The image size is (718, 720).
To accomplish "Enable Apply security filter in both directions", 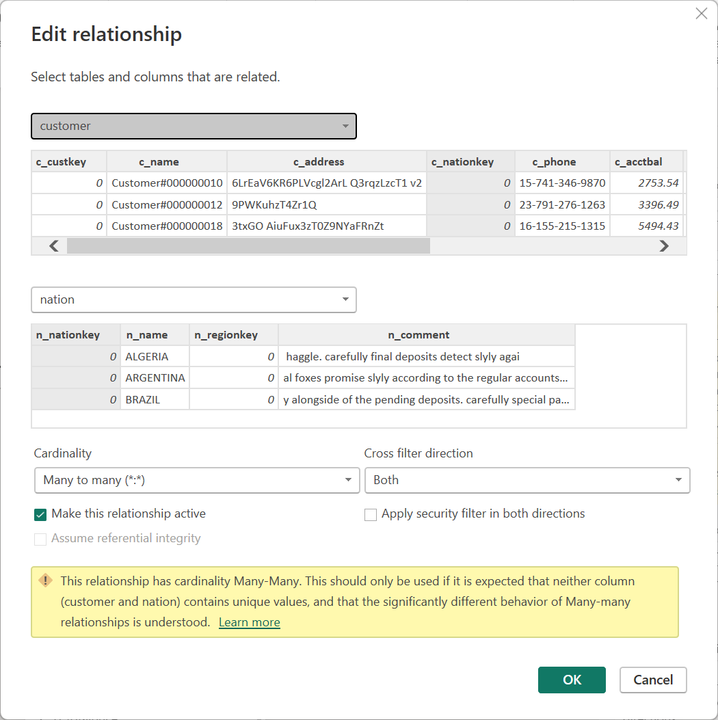I will pyautogui.click(x=371, y=514).
